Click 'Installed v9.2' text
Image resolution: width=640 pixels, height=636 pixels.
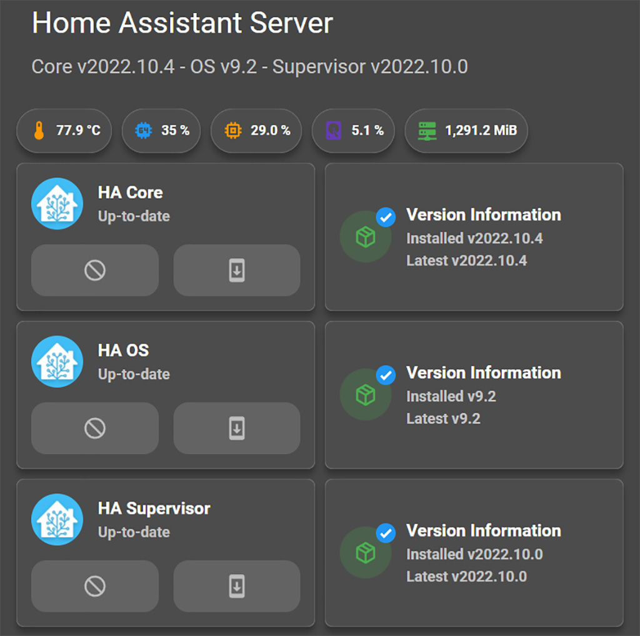coord(451,396)
